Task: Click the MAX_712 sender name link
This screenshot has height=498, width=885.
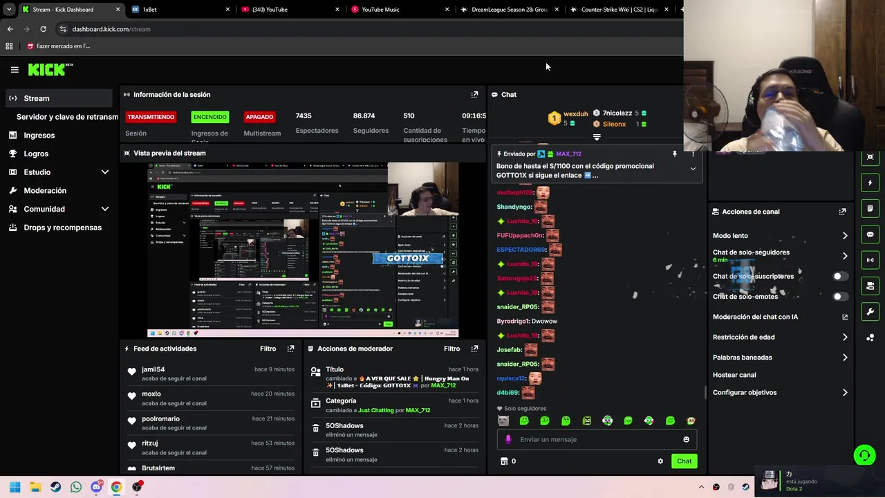Action: coord(568,154)
